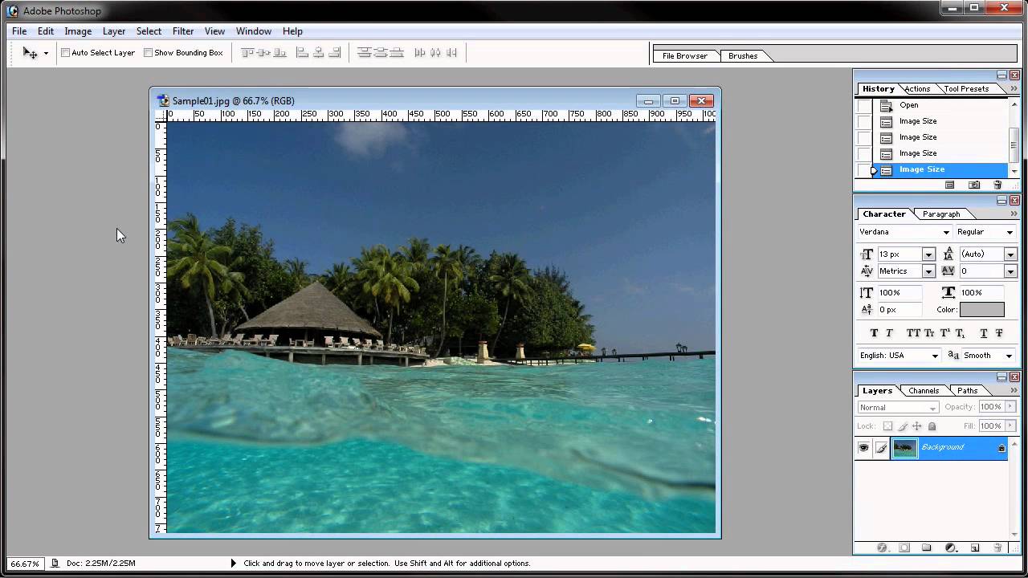Open tracking dropdown showing 0
The width and height of the screenshot is (1028, 578).
click(1010, 271)
